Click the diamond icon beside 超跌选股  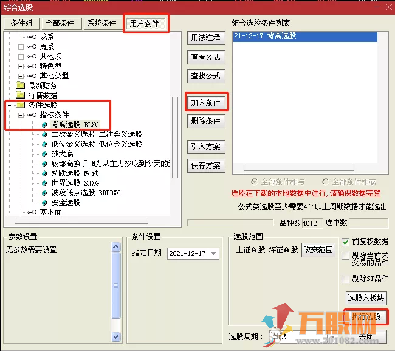click(44, 173)
